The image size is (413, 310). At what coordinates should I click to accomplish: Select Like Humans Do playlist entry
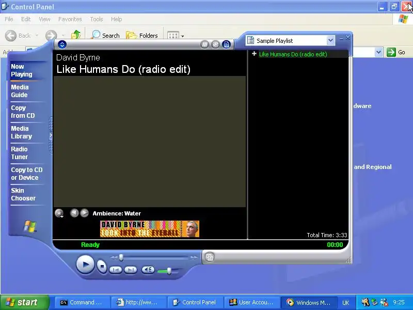(x=293, y=54)
